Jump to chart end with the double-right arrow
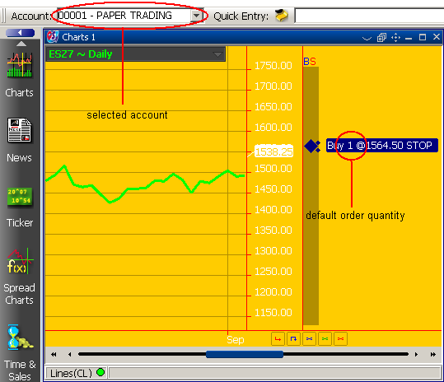This screenshot has width=444, height=382. pyautogui.click(x=433, y=354)
